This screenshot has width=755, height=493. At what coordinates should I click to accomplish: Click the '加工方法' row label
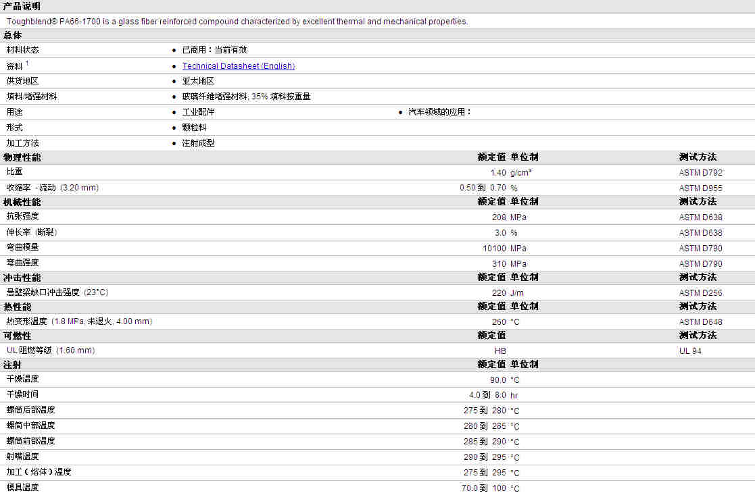point(22,143)
